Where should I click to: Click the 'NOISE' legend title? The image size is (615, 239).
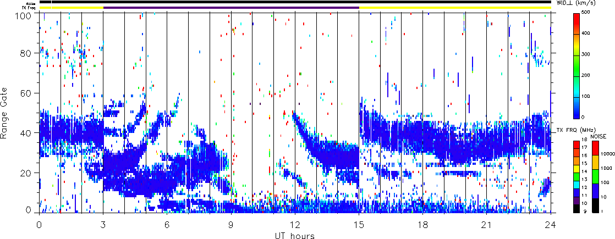[598, 136]
